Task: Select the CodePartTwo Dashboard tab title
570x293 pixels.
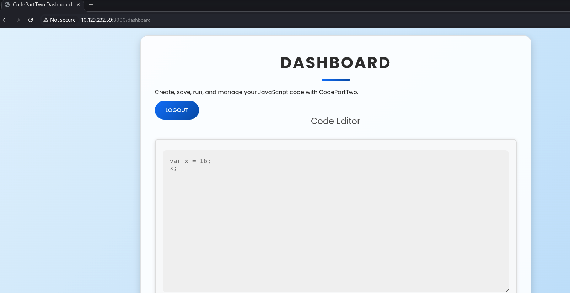Action: [42, 5]
